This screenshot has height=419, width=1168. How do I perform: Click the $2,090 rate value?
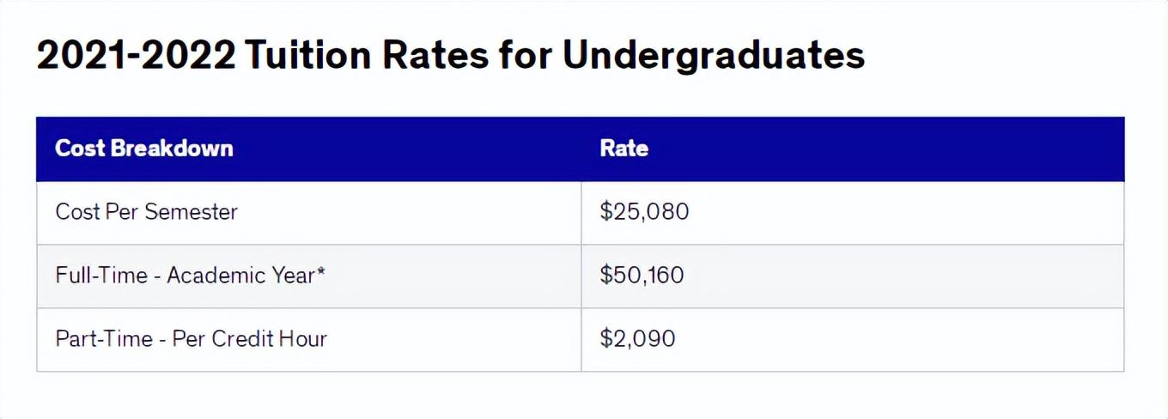click(x=637, y=339)
